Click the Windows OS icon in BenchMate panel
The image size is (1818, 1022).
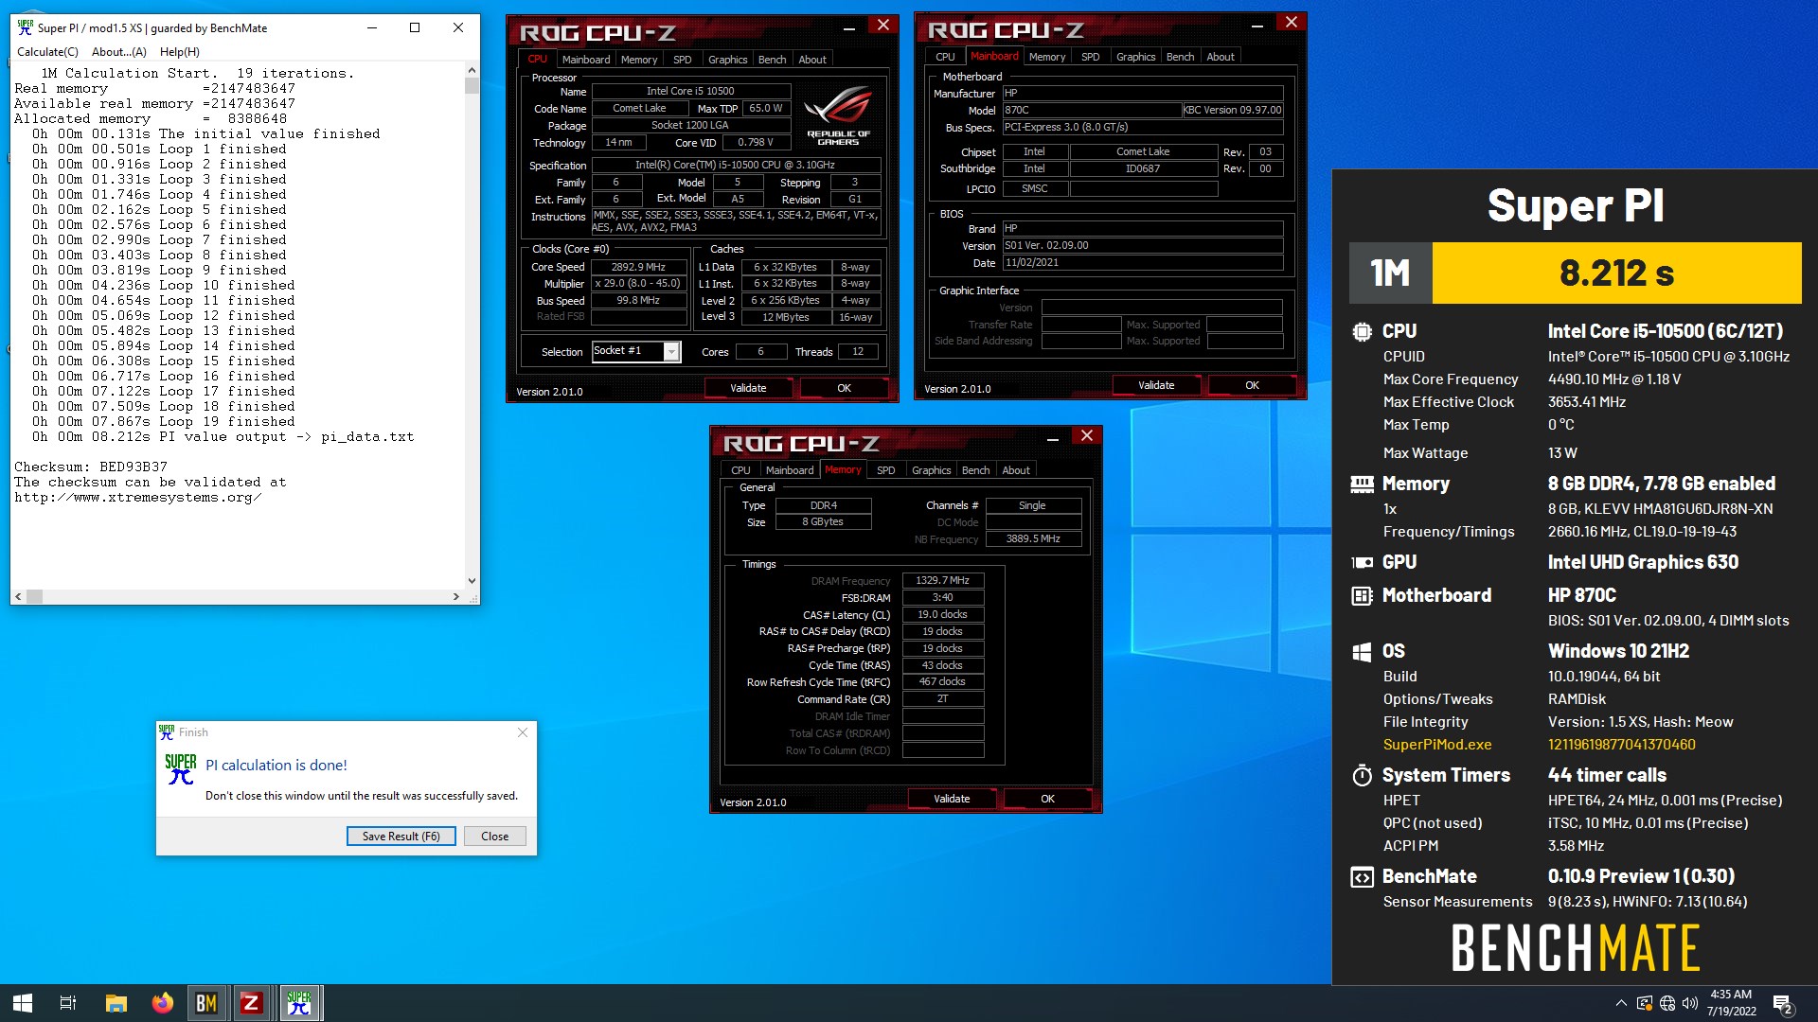[1362, 652]
